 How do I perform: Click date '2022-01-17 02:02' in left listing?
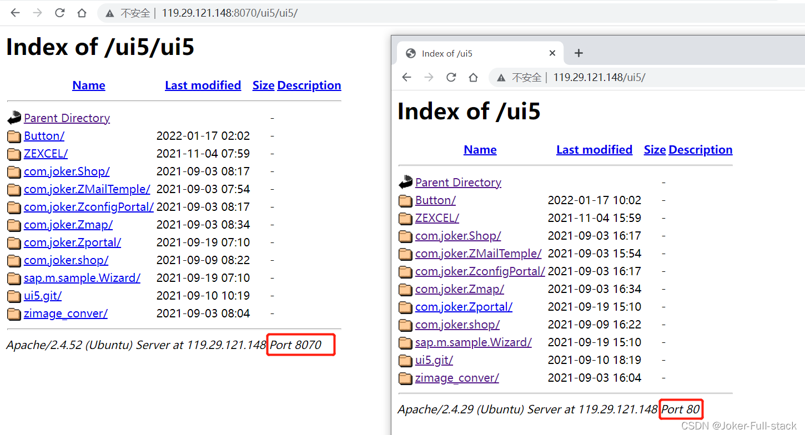(x=203, y=136)
